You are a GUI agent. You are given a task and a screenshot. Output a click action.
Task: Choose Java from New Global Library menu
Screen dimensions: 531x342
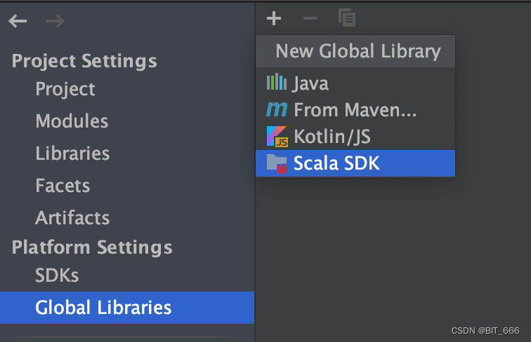(x=355, y=83)
